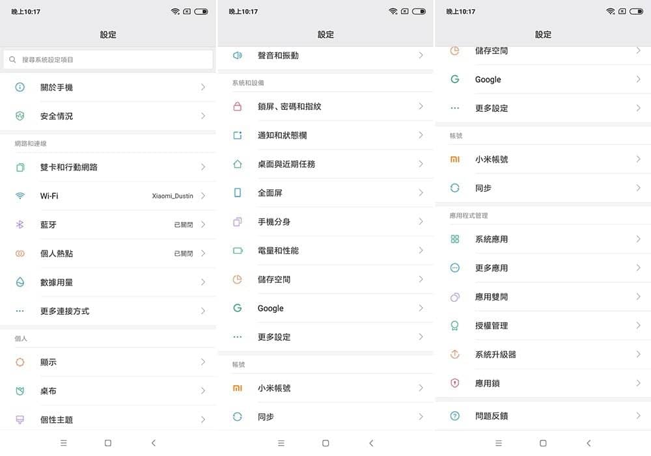Tap the more apps bubble icon
This screenshot has height=456, width=651.
455,268
